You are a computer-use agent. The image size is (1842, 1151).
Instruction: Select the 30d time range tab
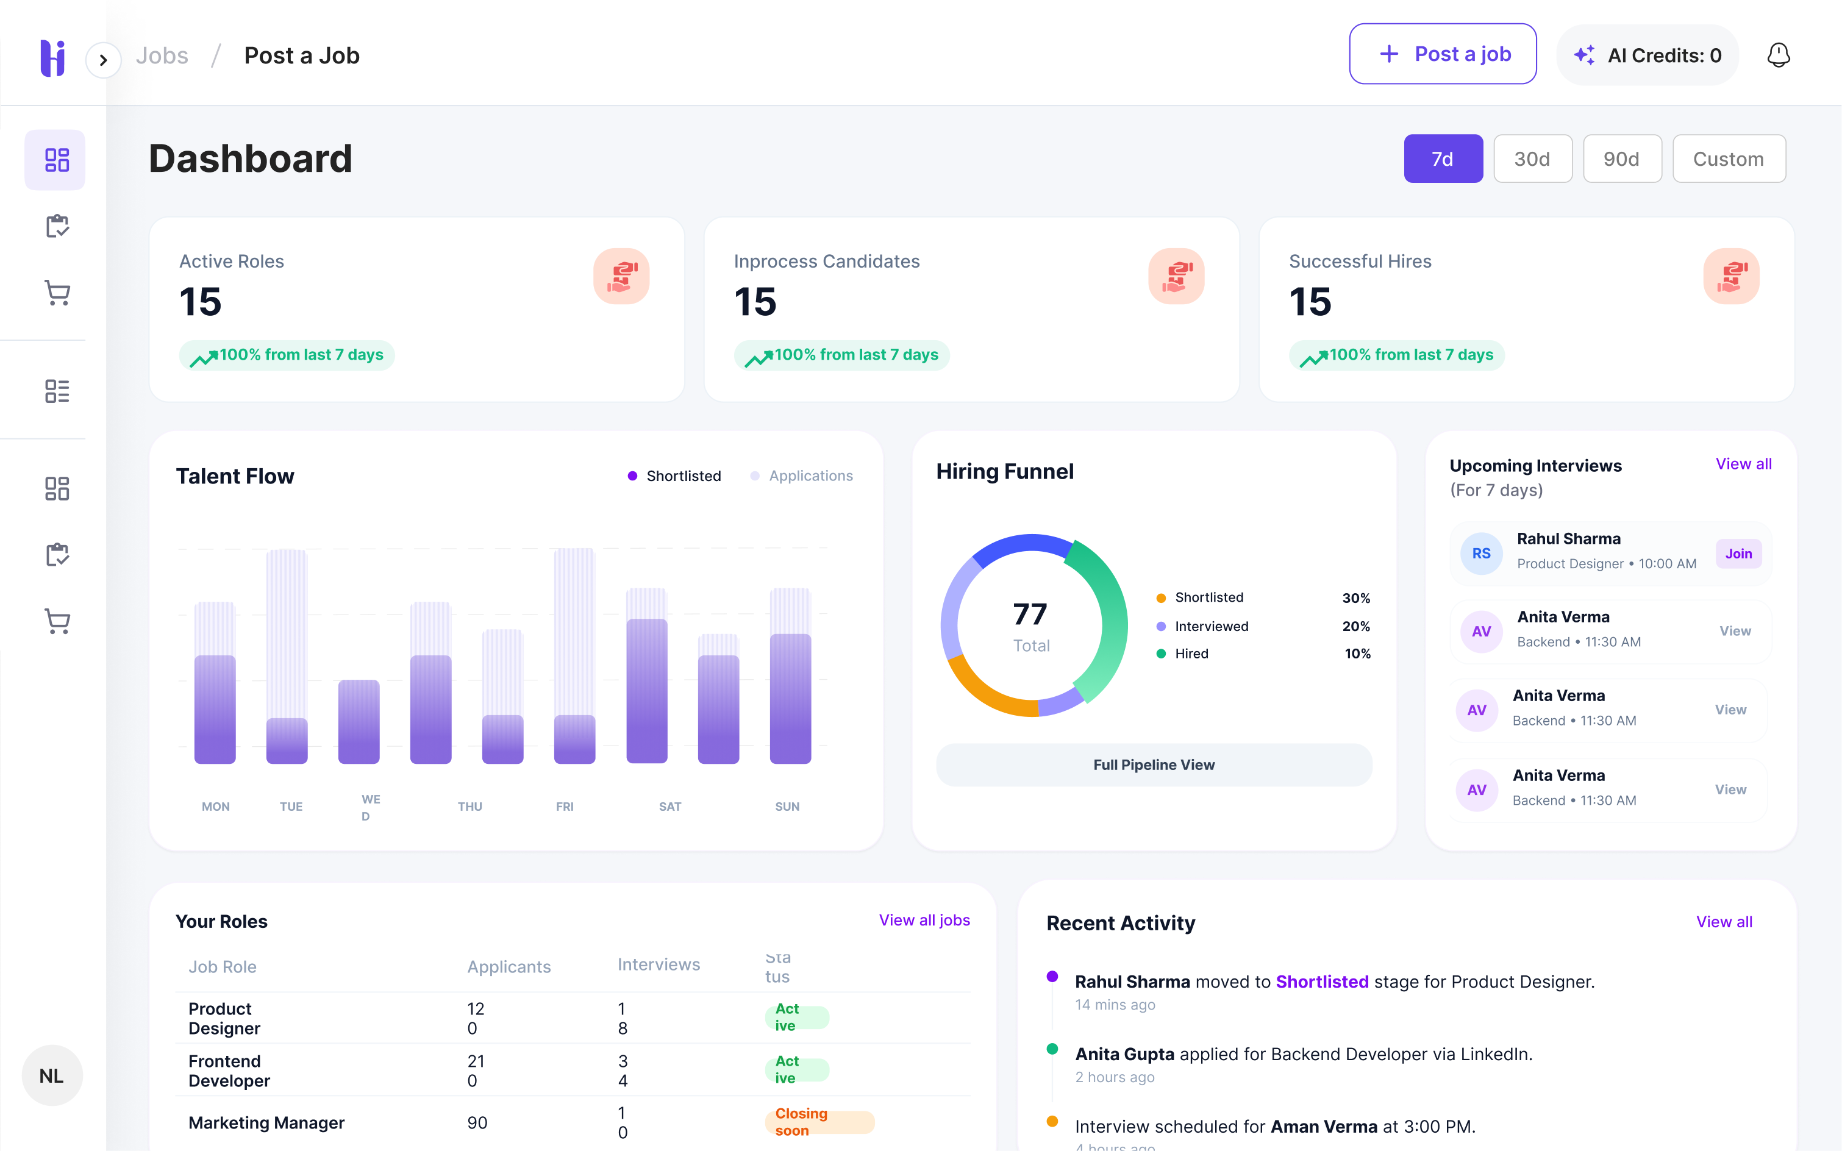coord(1532,159)
